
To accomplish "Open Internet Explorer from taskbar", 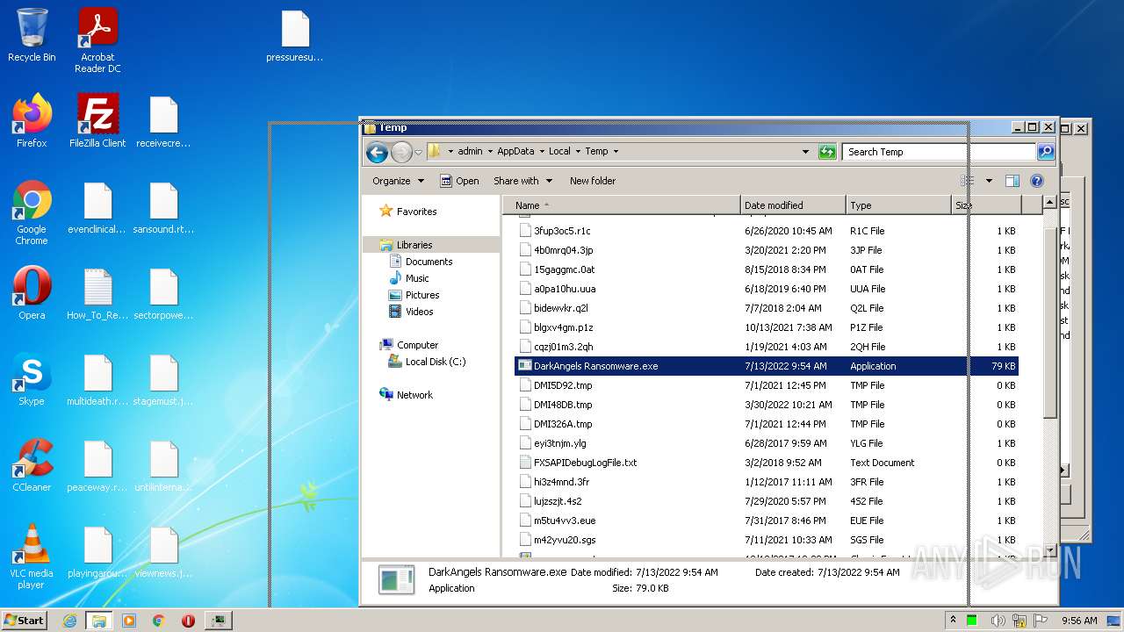I will coord(69,621).
